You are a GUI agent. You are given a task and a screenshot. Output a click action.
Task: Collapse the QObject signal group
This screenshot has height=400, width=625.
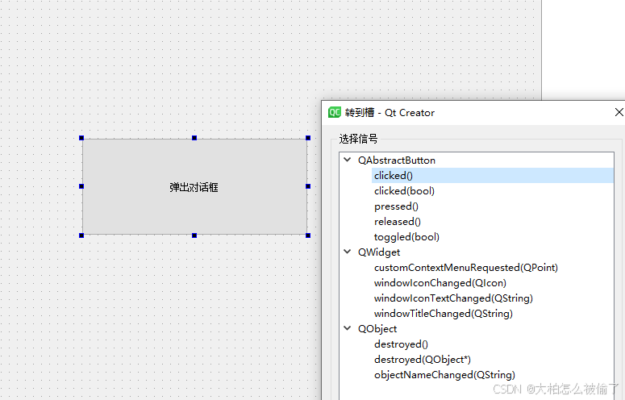click(x=348, y=328)
